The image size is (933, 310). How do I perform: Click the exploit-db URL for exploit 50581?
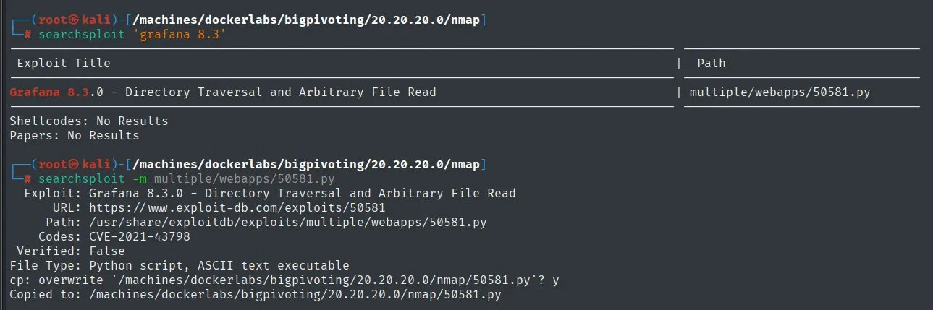coord(237,207)
